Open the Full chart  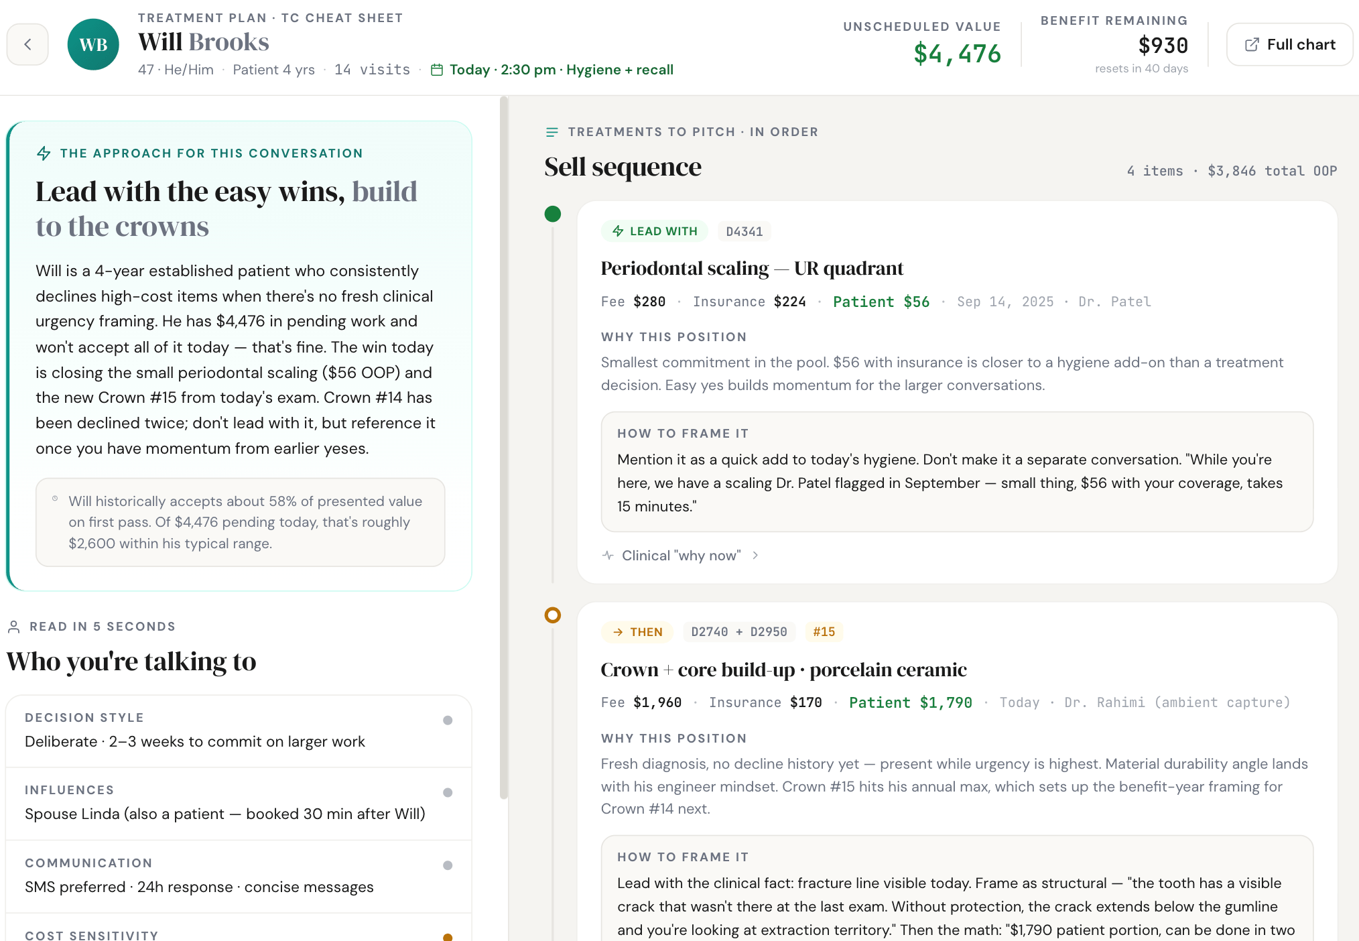(1289, 44)
